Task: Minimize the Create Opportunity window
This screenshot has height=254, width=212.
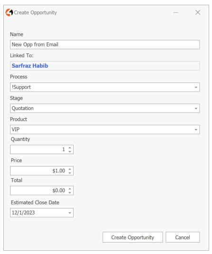Action: coord(176,12)
